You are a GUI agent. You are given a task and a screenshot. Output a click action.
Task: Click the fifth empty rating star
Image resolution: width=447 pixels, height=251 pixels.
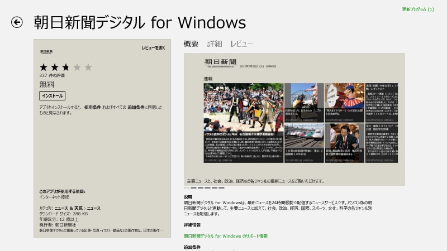pyautogui.click(x=88, y=67)
